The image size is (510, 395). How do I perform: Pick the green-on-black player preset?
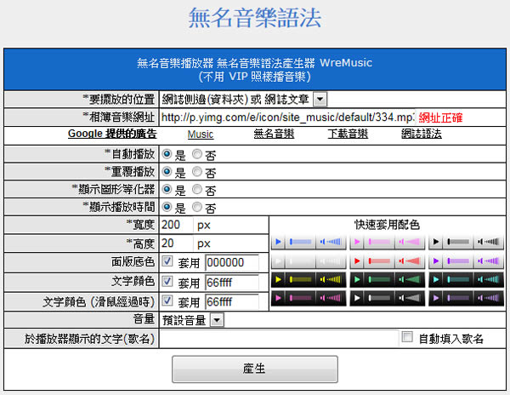tap(386, 280)
